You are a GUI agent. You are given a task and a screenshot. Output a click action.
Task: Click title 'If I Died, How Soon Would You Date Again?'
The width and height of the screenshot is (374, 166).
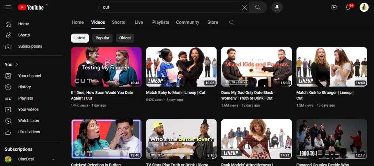point(102,96)
